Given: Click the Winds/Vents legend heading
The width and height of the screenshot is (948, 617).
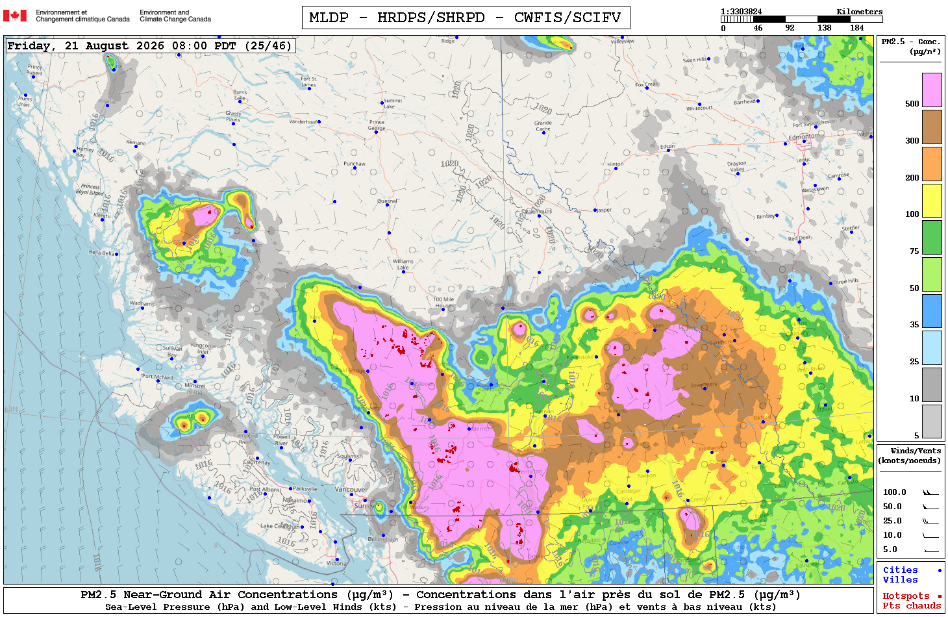Looking at the screenshot, I should tap(910, 455).
